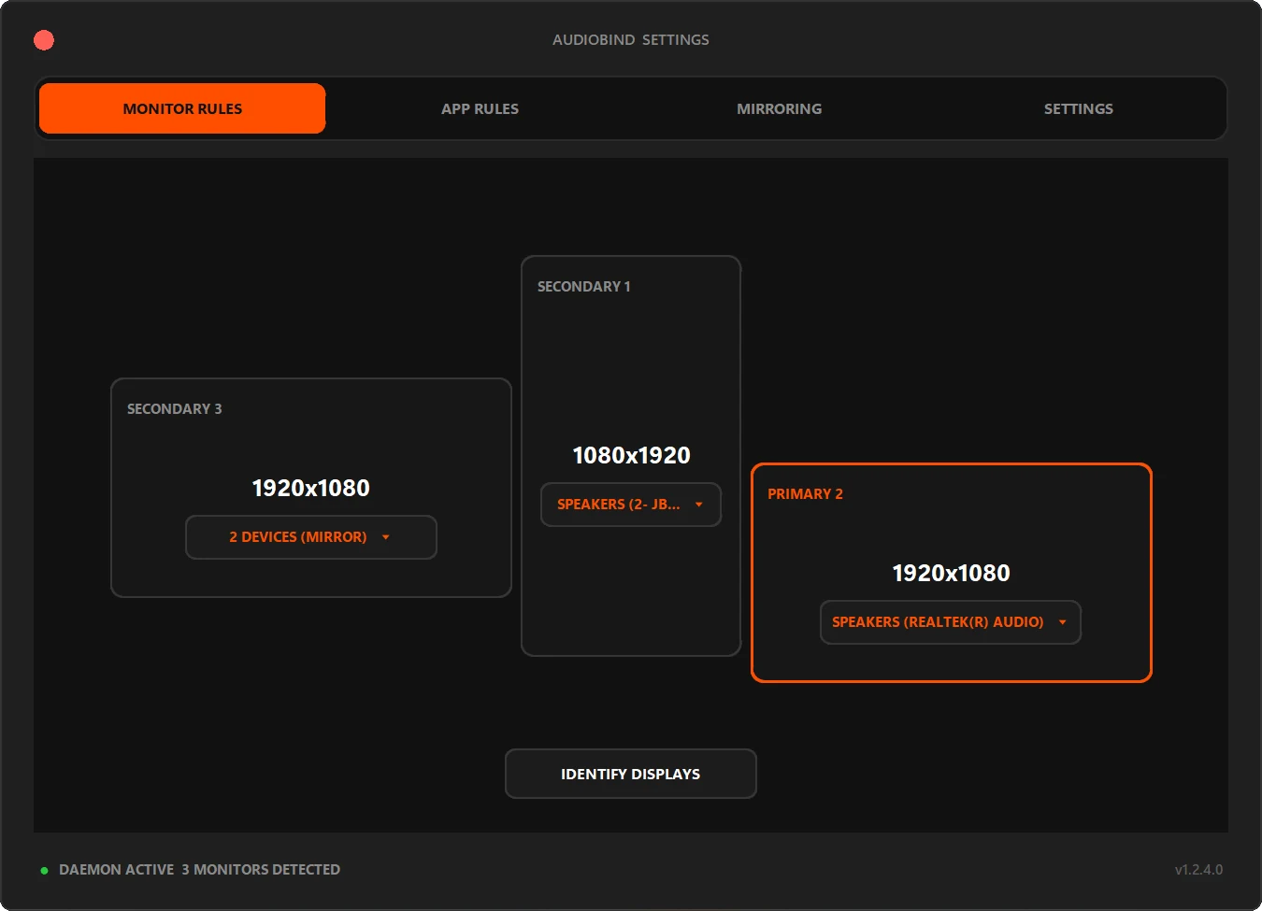Viewport: 1262px width, 911px height.
Task: Click the 3 Monitors Detected status text
Action: pos(261,870)
